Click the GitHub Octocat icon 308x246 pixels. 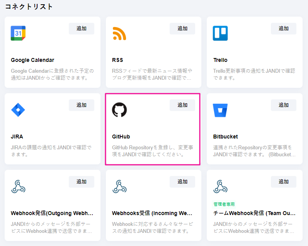point(119,110)
